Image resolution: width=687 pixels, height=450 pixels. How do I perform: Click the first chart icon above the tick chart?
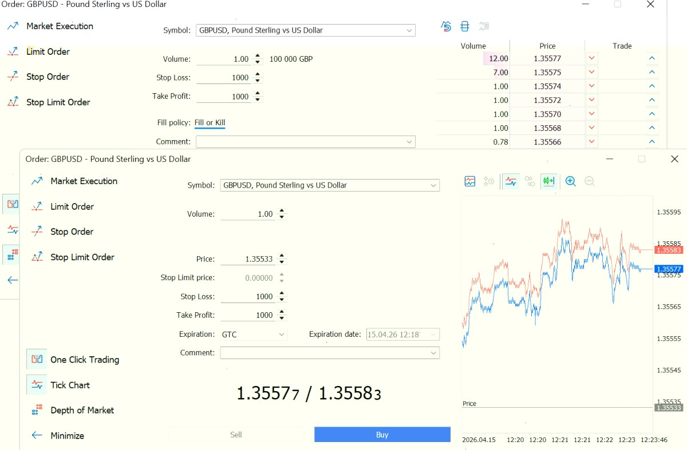pyautogui.click(x=469, y=181)
